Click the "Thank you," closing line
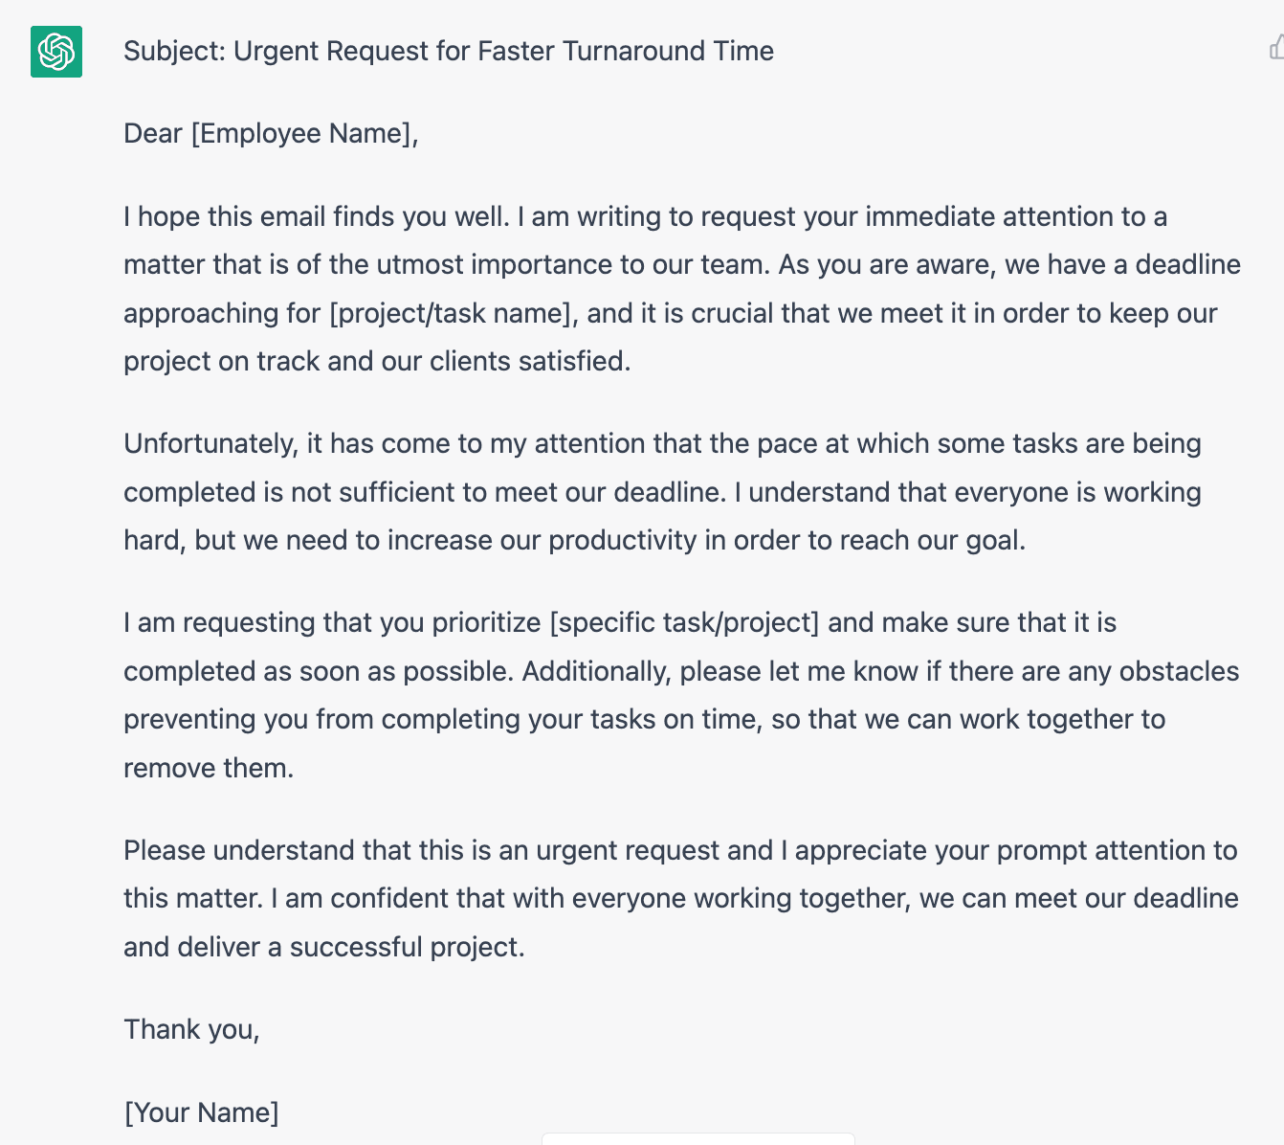The image size is (1284, 1145). [x=191, y=1029]
